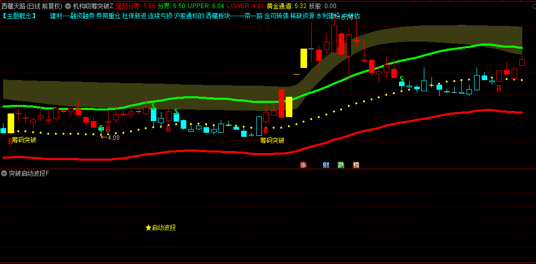Viewport: 536px width, 264px height.
Task: Click the 黄金通道: 5.32 value
Action: (287, 6)
